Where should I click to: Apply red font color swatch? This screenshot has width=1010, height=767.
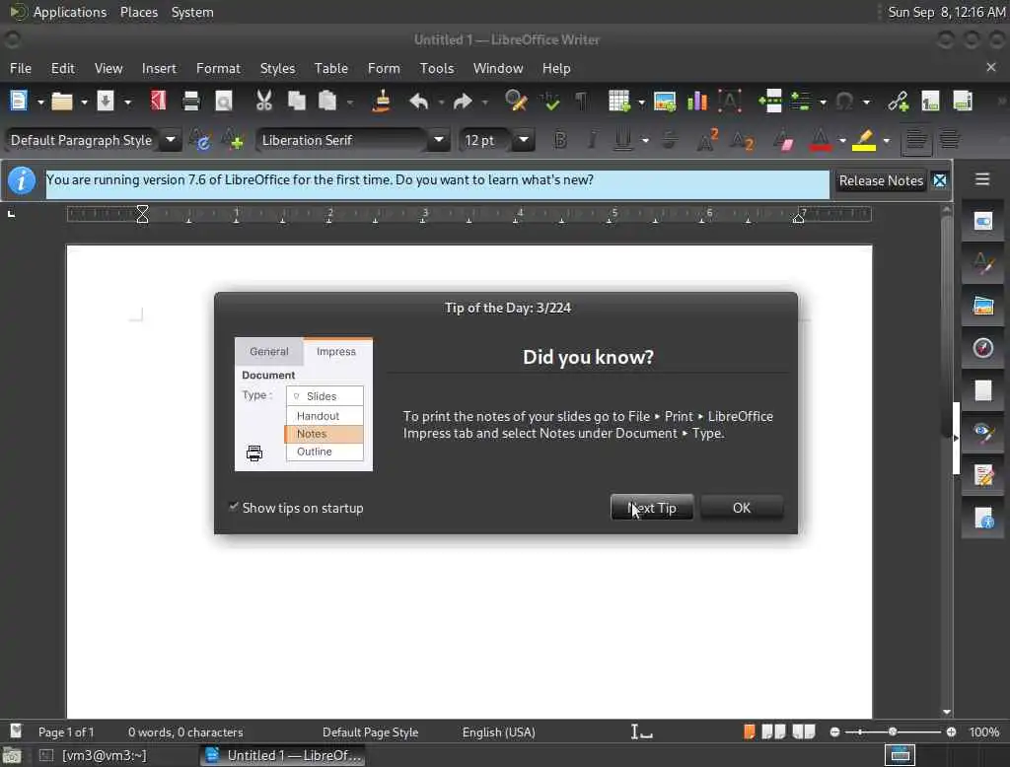point(820,140)
